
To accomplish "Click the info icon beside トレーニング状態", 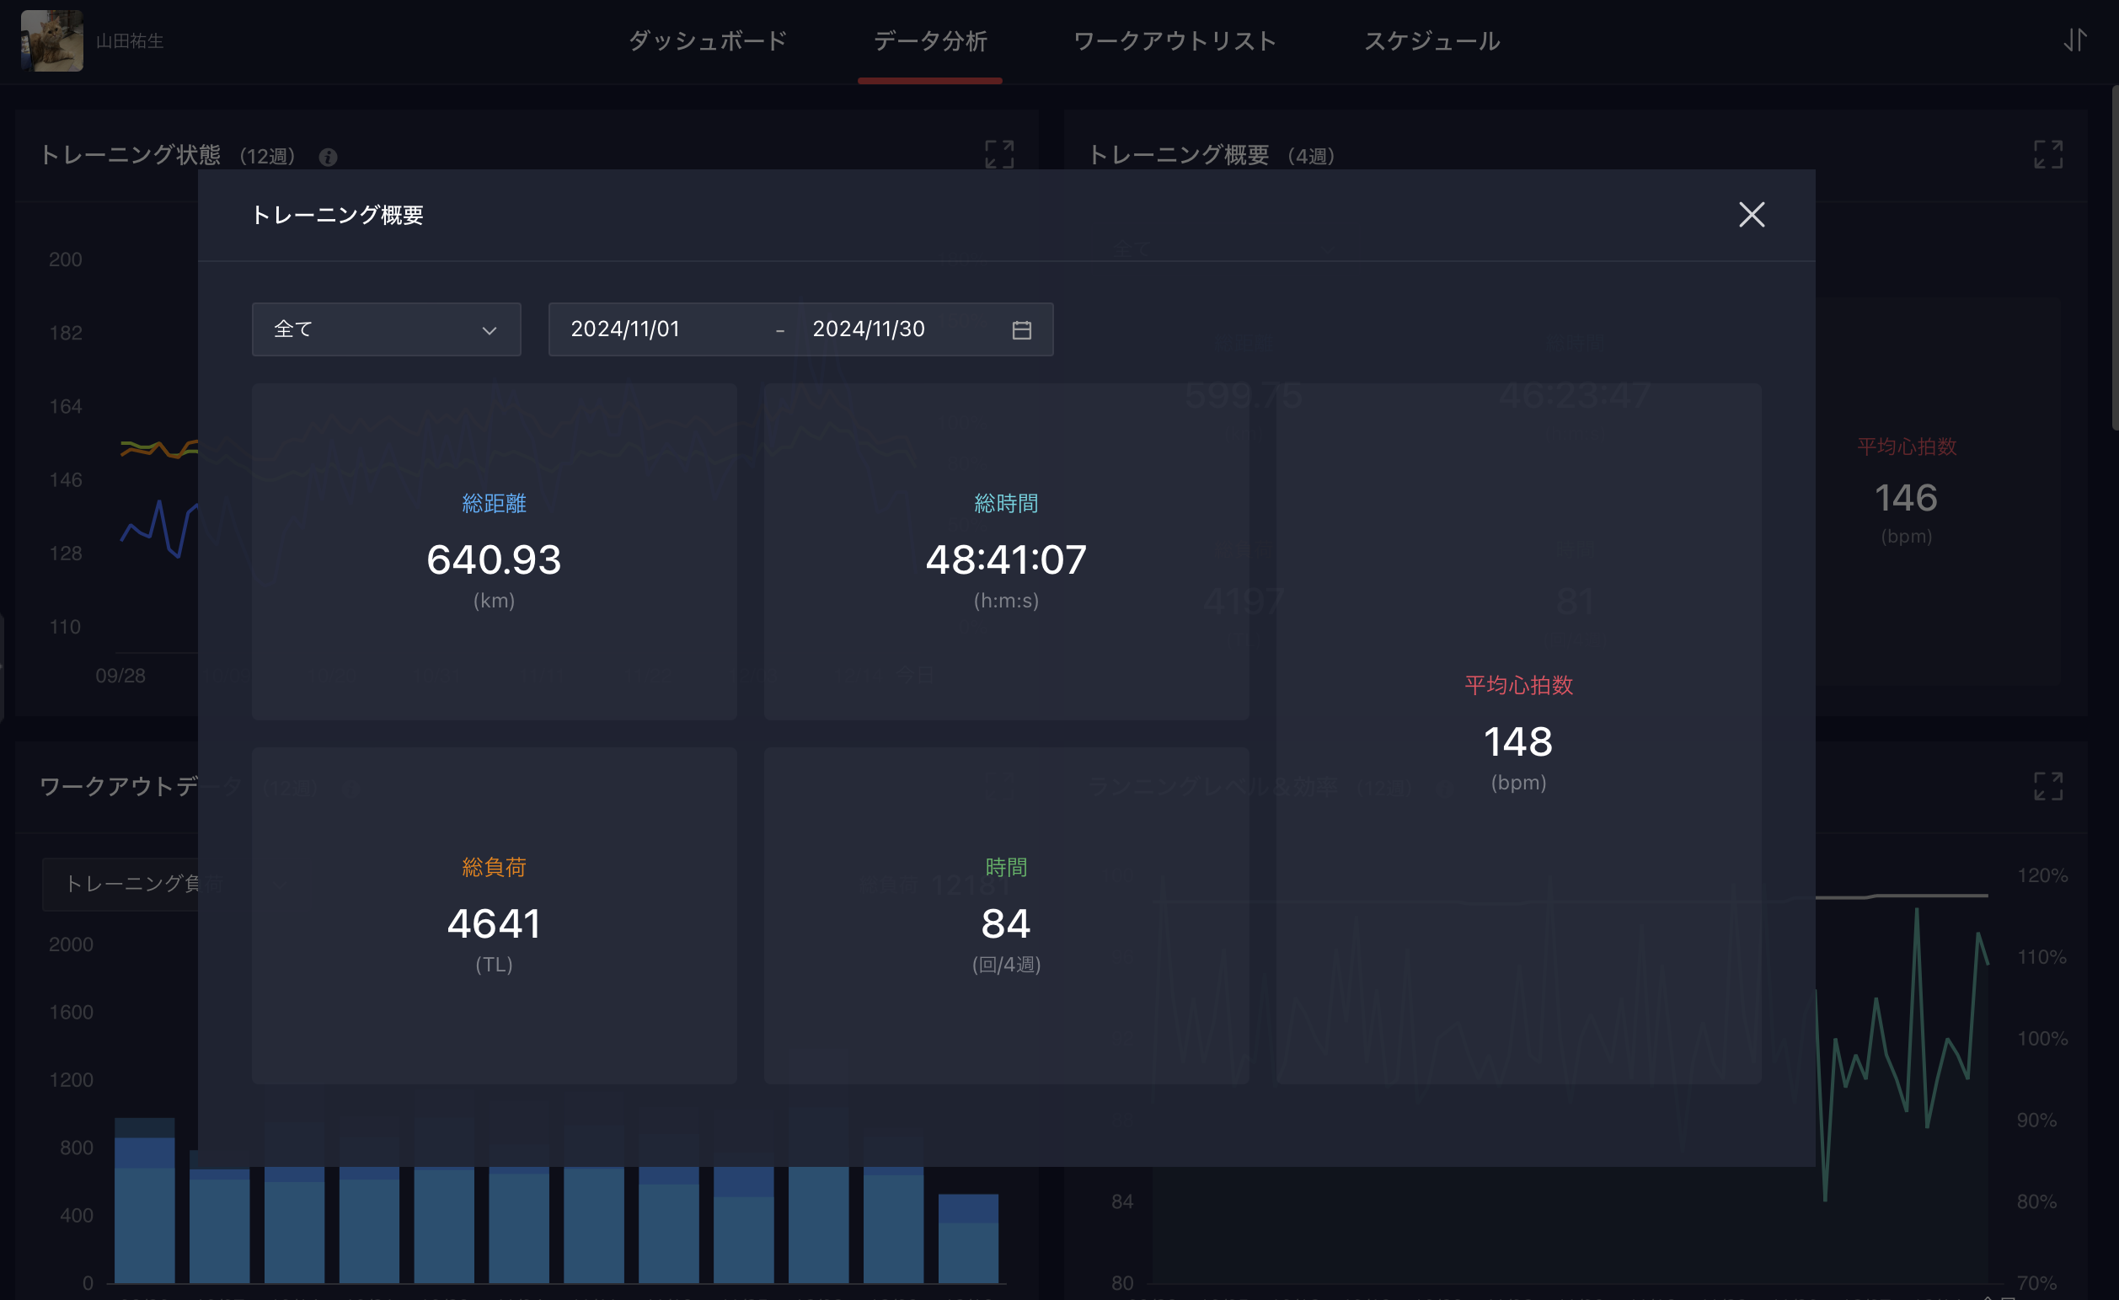I will click(328, 158).
